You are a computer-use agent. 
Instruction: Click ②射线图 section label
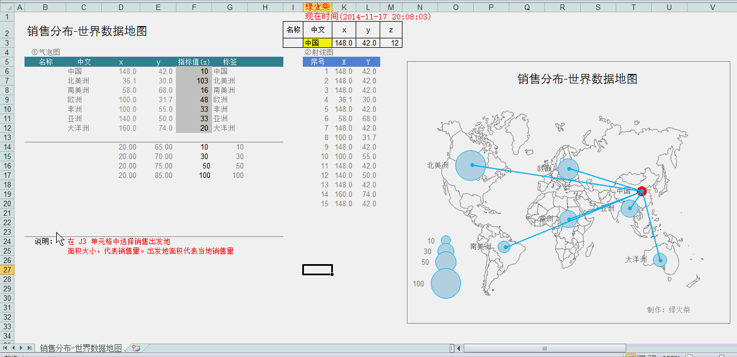[319, 52]
